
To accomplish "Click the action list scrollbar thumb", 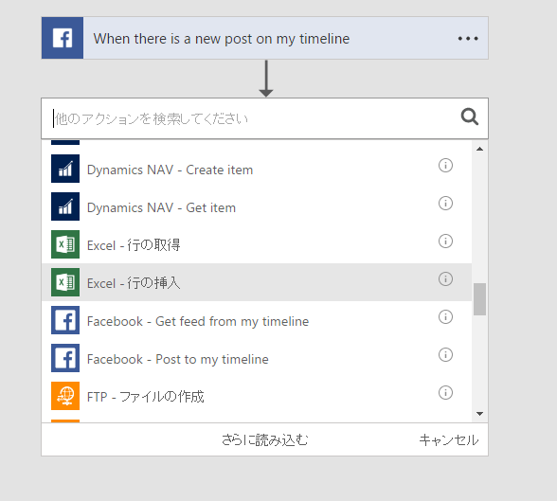I will coord(479,299).
